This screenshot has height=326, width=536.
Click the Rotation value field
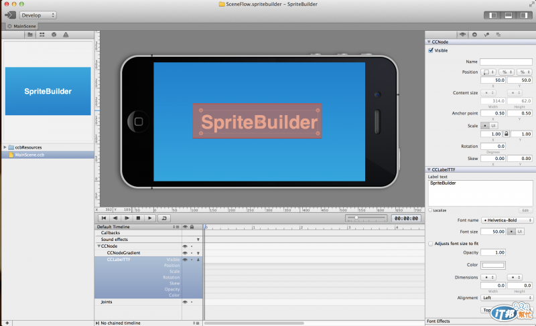[x=493, y=146]
